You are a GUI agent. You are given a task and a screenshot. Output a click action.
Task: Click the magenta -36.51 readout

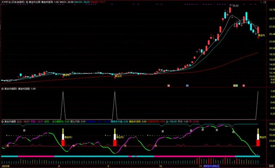click(x=37, y=122)
